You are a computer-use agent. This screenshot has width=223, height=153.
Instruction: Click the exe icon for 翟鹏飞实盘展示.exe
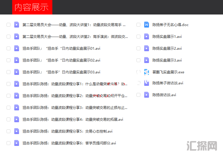146,72
